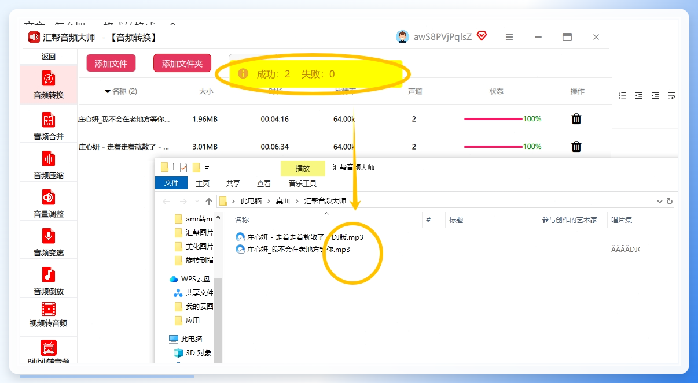Open the 音量调整 volume adjust tool
The width and height of the screenshot is (698, 383).
49,204
